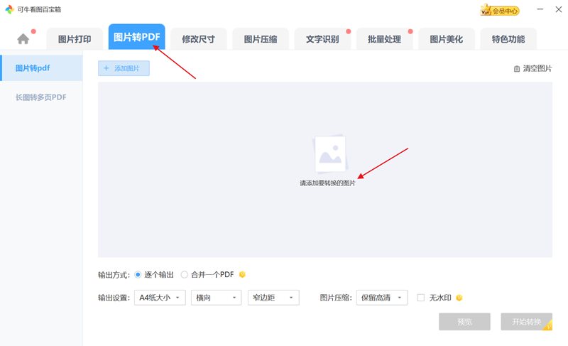The width and height of the screenshot is (568, 346).
Task: Open the 保留高清 compression dropdown
Action: 382,298
